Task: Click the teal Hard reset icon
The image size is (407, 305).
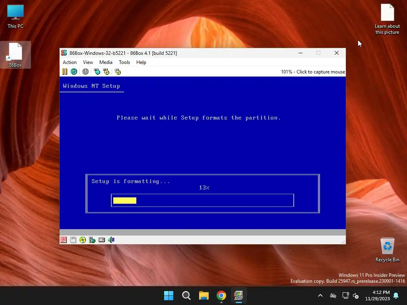Action: click(74, 71)
